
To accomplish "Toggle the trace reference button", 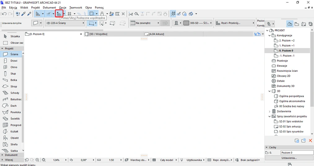I will pyautogui.click(x=91, y=14).
